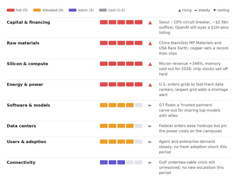Click Connectivity steady trend arrow
236x185 pixels.
point(150,163)
